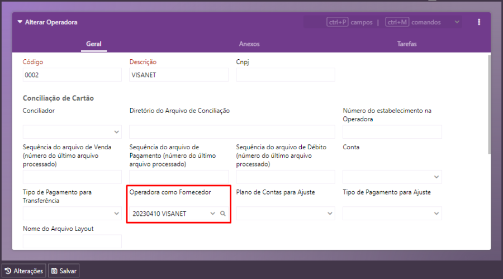Open Tipo de Pagamento para Ajuste dropdown
The height and width of the screenshot is (279, 503).
coord(392,214)
